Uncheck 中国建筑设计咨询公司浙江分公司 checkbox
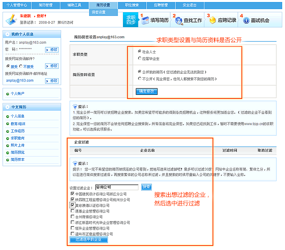The width and height of the screenshot is (285, 250). [72, 194]
